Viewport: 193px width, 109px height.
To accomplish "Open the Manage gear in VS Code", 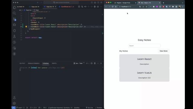I will tap(14, 103).
